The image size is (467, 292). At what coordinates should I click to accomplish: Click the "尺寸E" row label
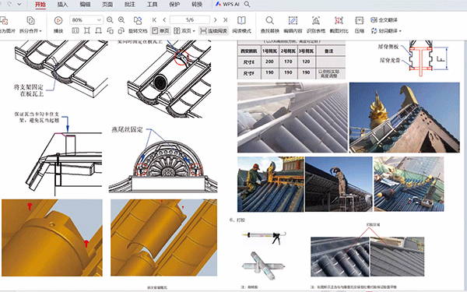(x=249, y=62)
